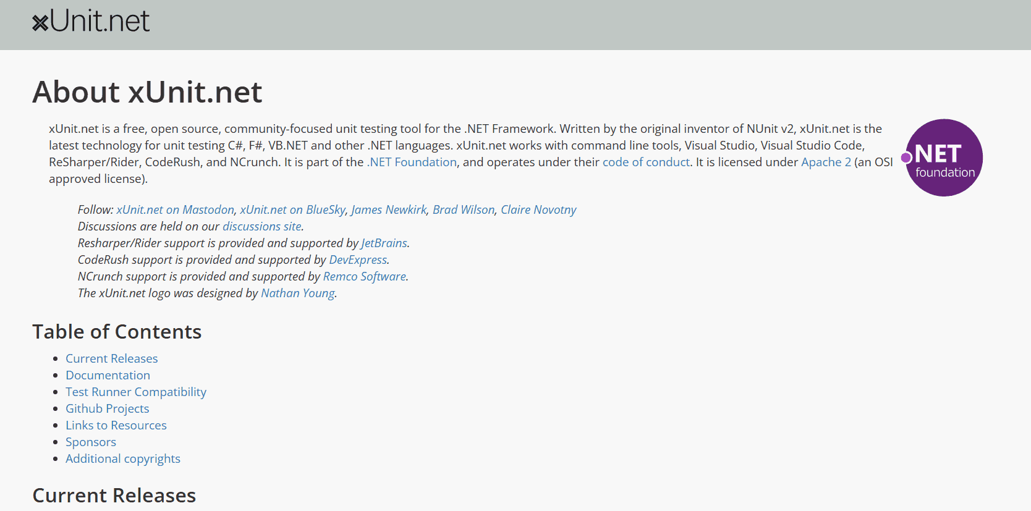Jump to Links to Resources section
The width and height of the screenshot is (1031, 511).
tap(116, 425)
